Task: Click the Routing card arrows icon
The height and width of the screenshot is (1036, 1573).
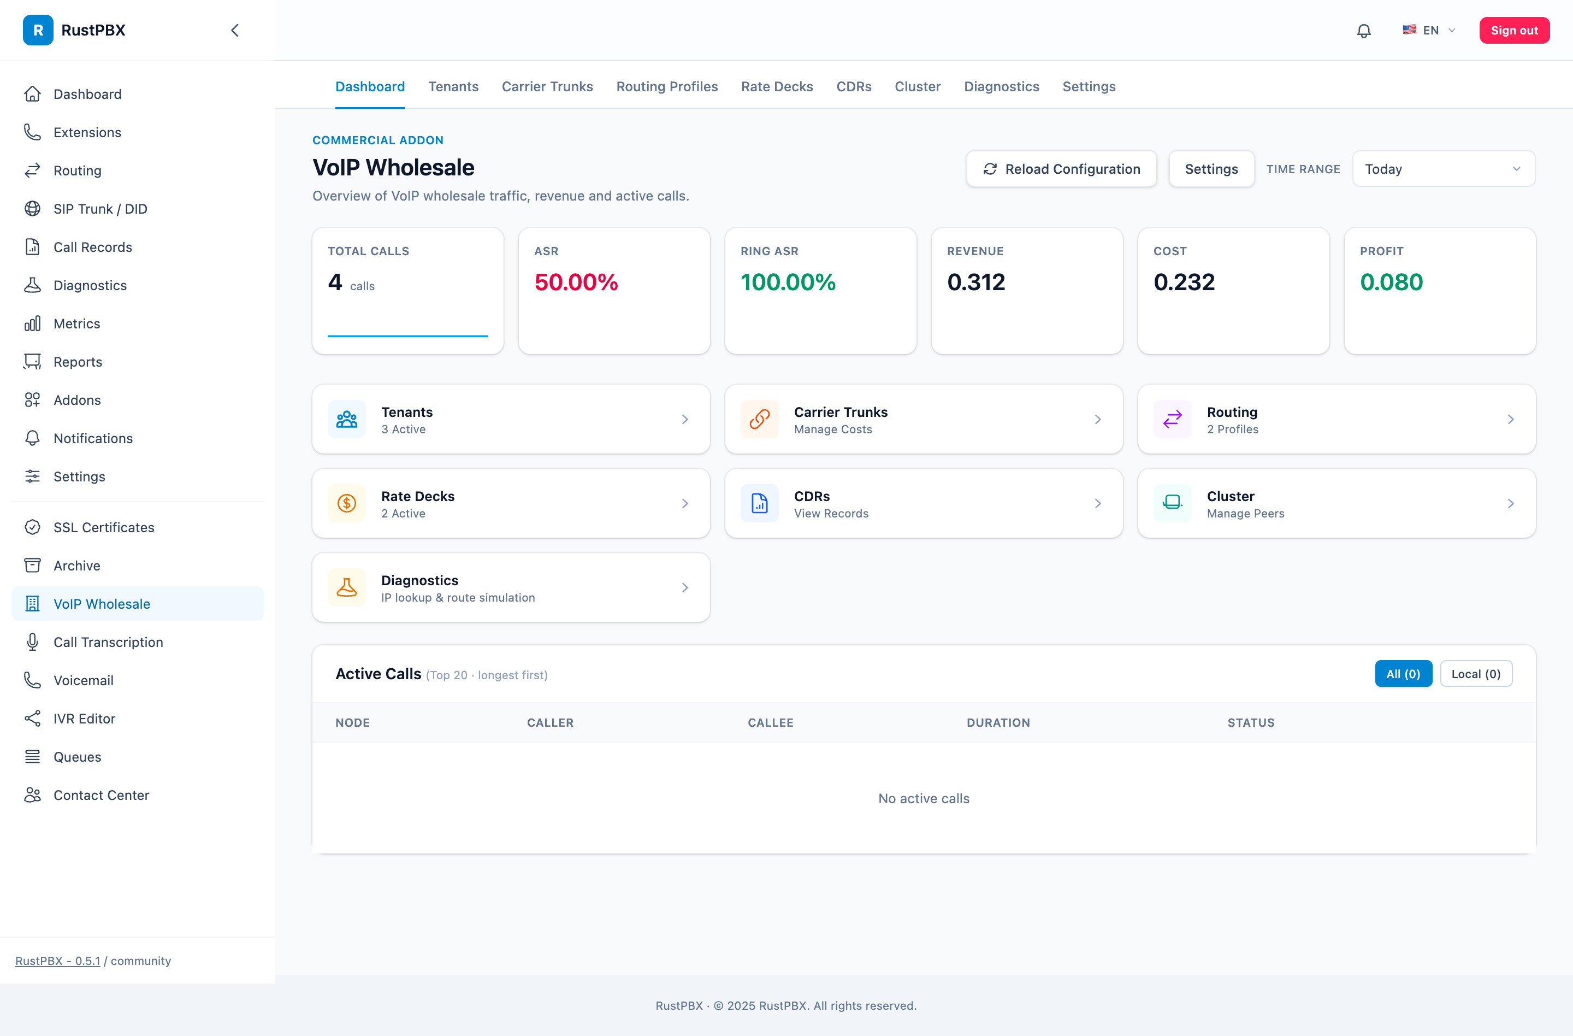Action: (1173, 419)
